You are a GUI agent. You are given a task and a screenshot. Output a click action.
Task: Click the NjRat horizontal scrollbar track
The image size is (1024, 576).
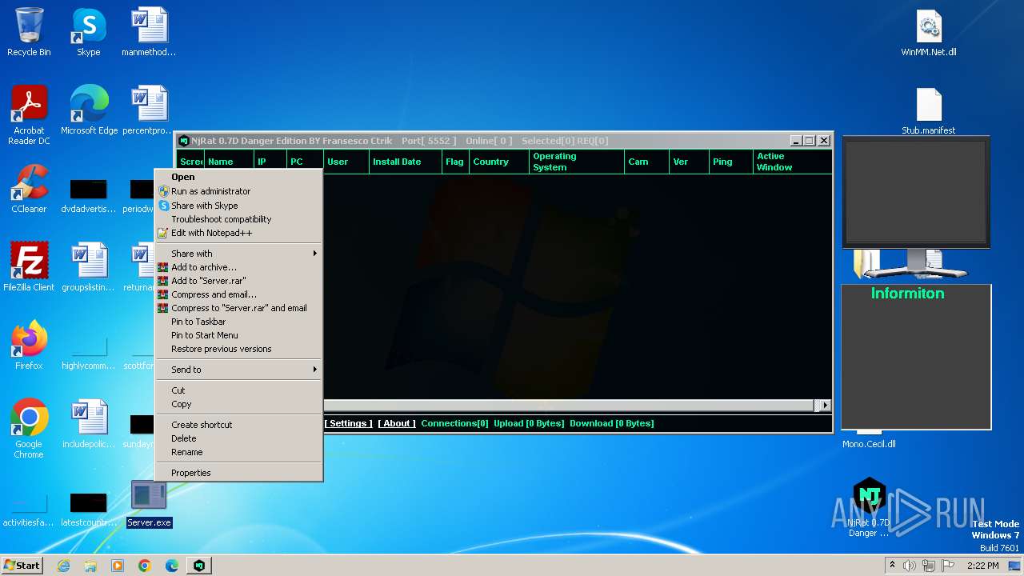[x=570, y=406]
